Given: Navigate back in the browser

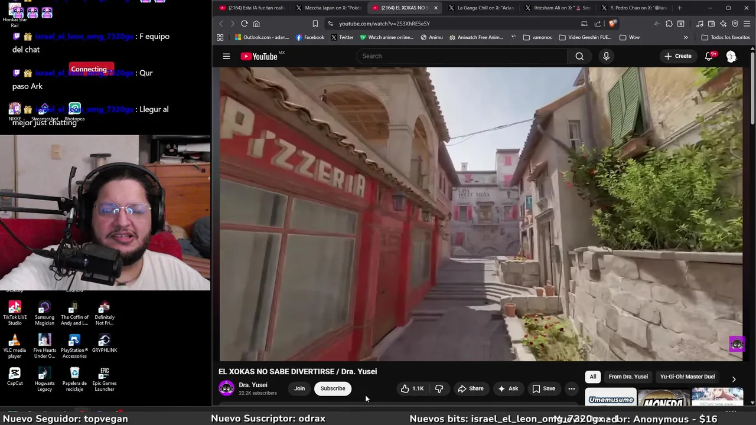Looking at the screenshot, I should [221, 24].
